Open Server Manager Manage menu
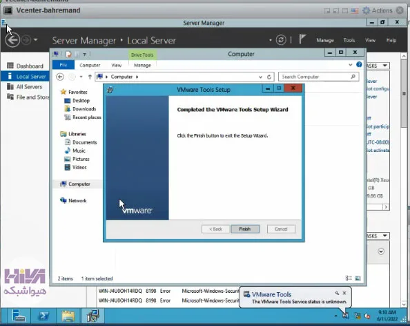The image size is (410, 326). [x=325, y=40]
